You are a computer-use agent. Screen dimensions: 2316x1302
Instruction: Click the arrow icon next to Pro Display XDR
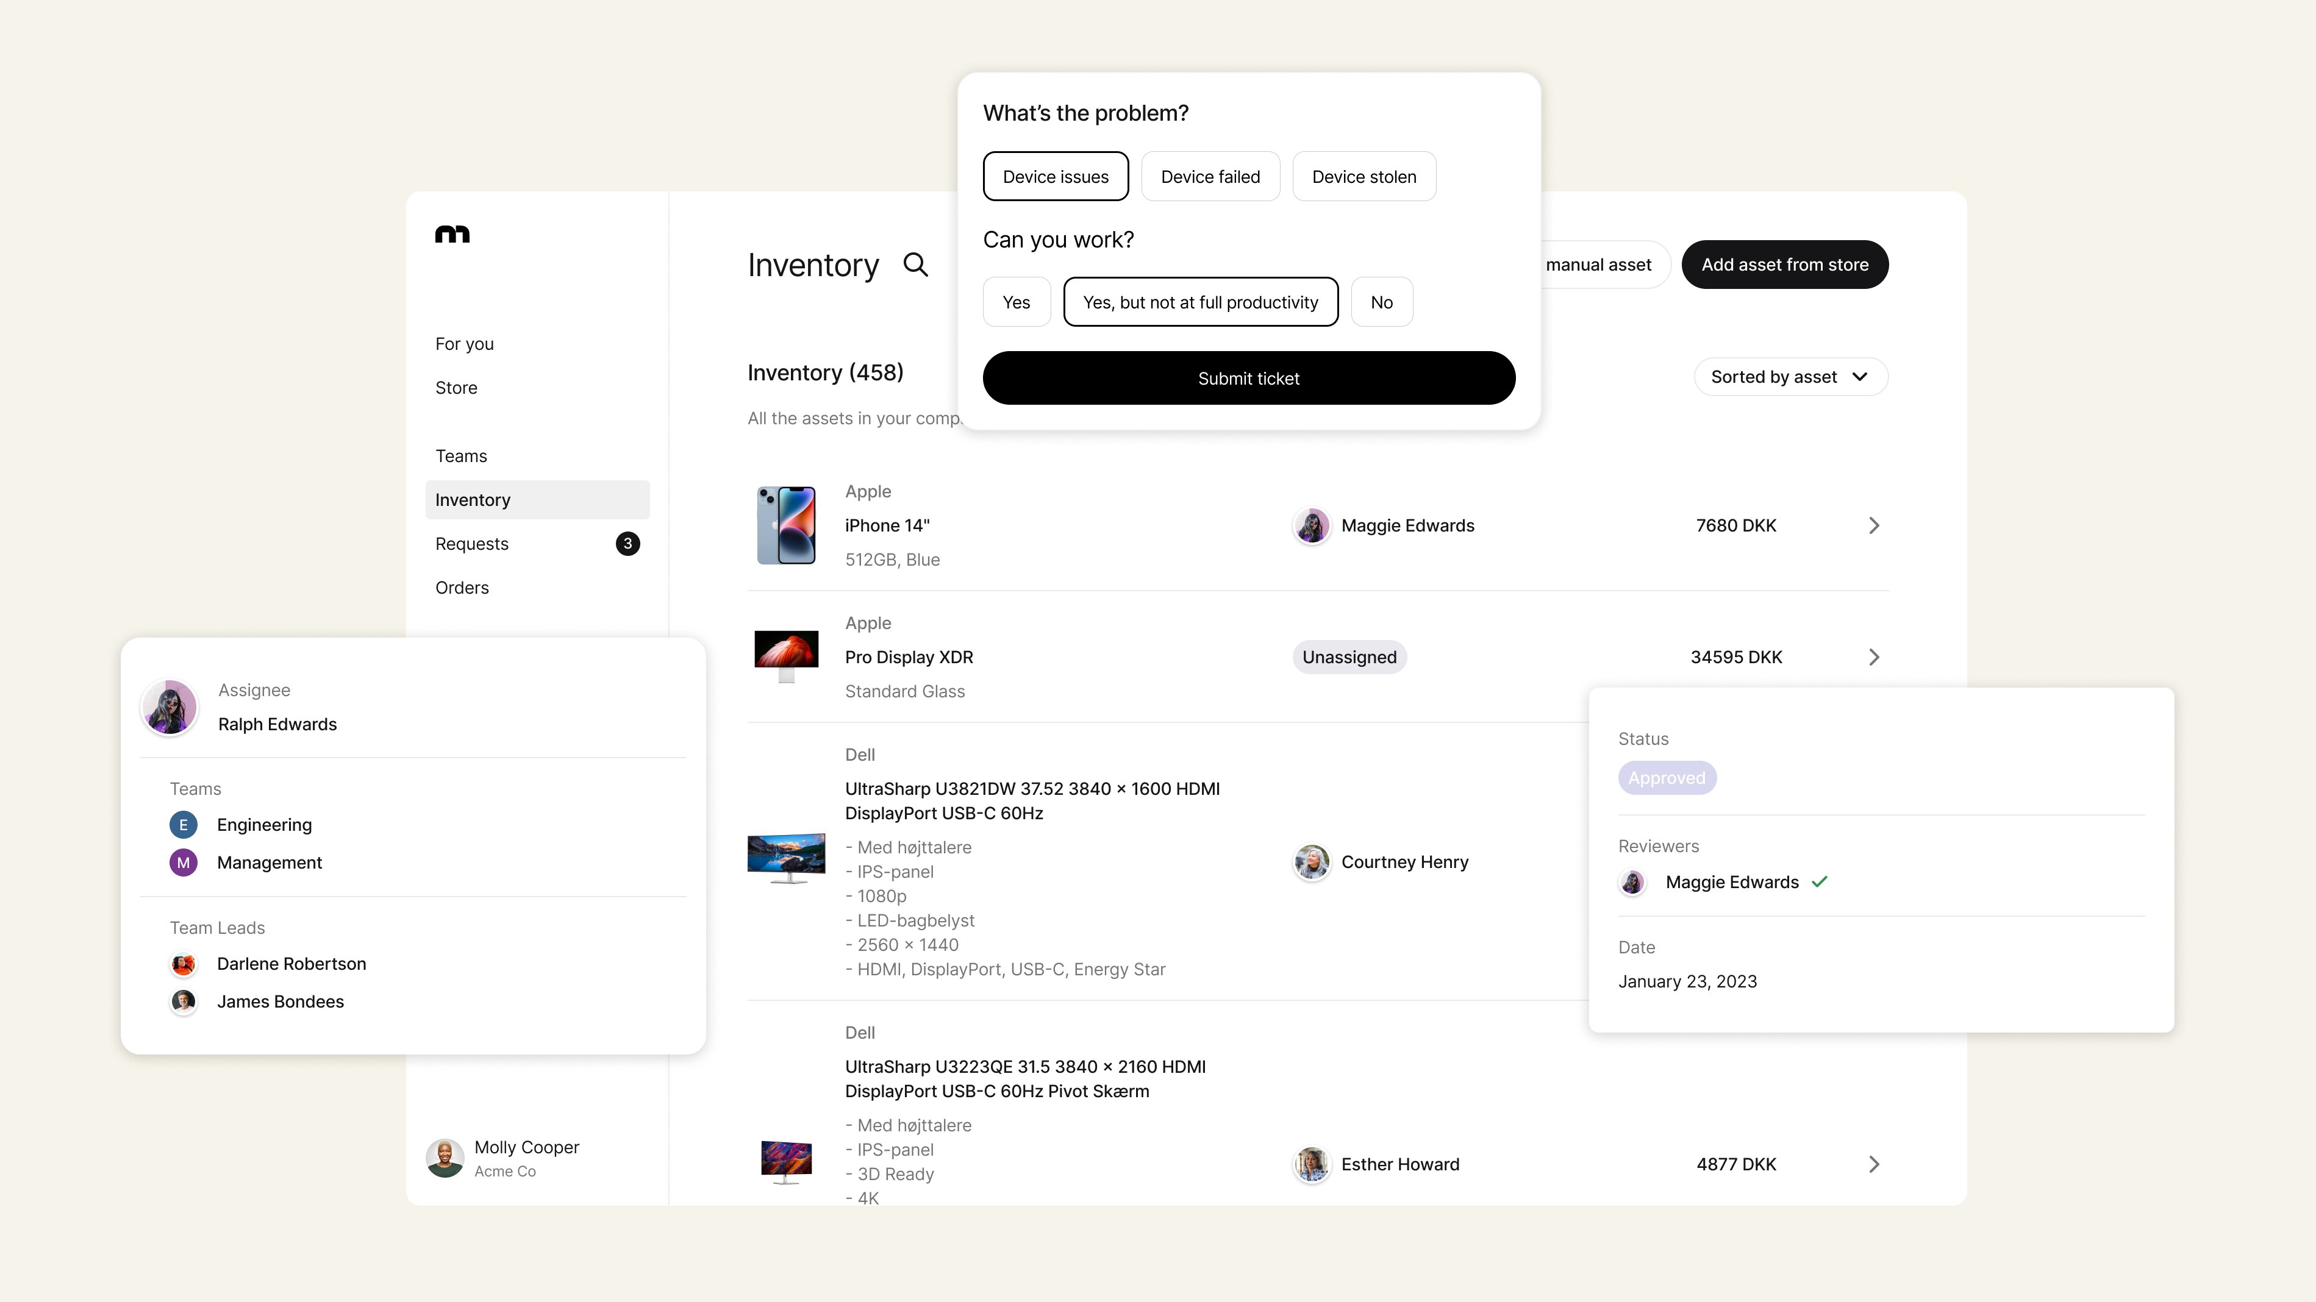click(1874, 656)
